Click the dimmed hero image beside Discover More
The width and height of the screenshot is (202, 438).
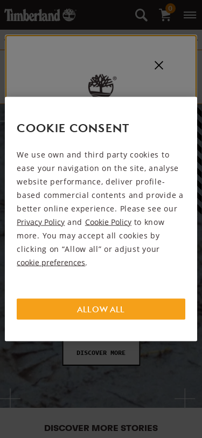click(x=31, y=363)
